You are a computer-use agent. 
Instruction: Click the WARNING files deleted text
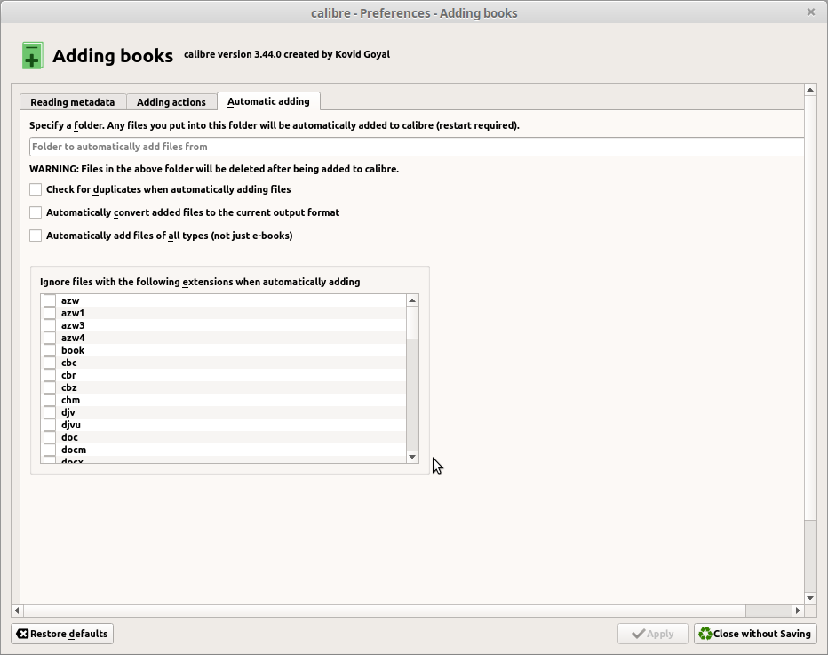point(214,169)
